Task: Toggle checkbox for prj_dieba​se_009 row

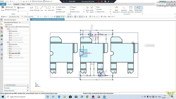Action: click(10, 40)
